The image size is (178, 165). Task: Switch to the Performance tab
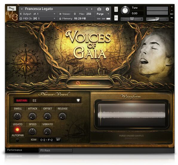[22, 150]
